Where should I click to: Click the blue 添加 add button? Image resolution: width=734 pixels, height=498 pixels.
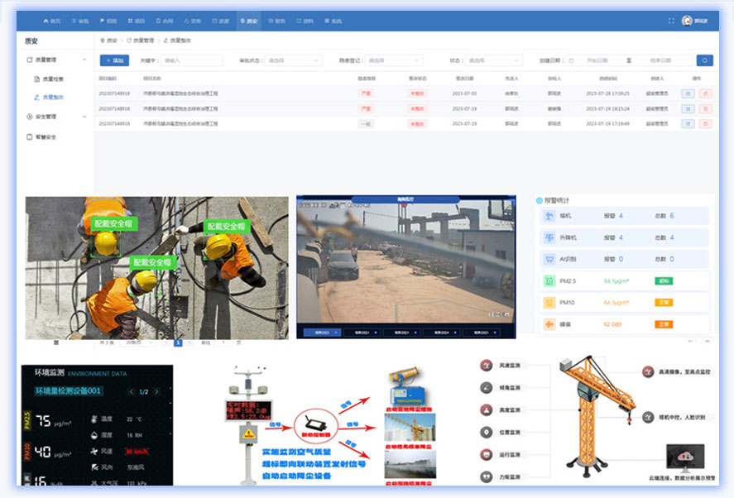114,60
